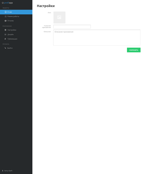Viewport: 158px width, 174px height.
Task: Click the Название приложения field label
Action: point(46,26)
